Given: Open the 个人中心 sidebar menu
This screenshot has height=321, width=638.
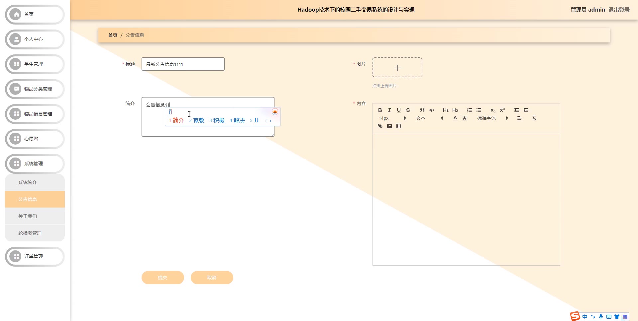Looking at the screenshot, I should pyautogui.click(x=35, y=39).
